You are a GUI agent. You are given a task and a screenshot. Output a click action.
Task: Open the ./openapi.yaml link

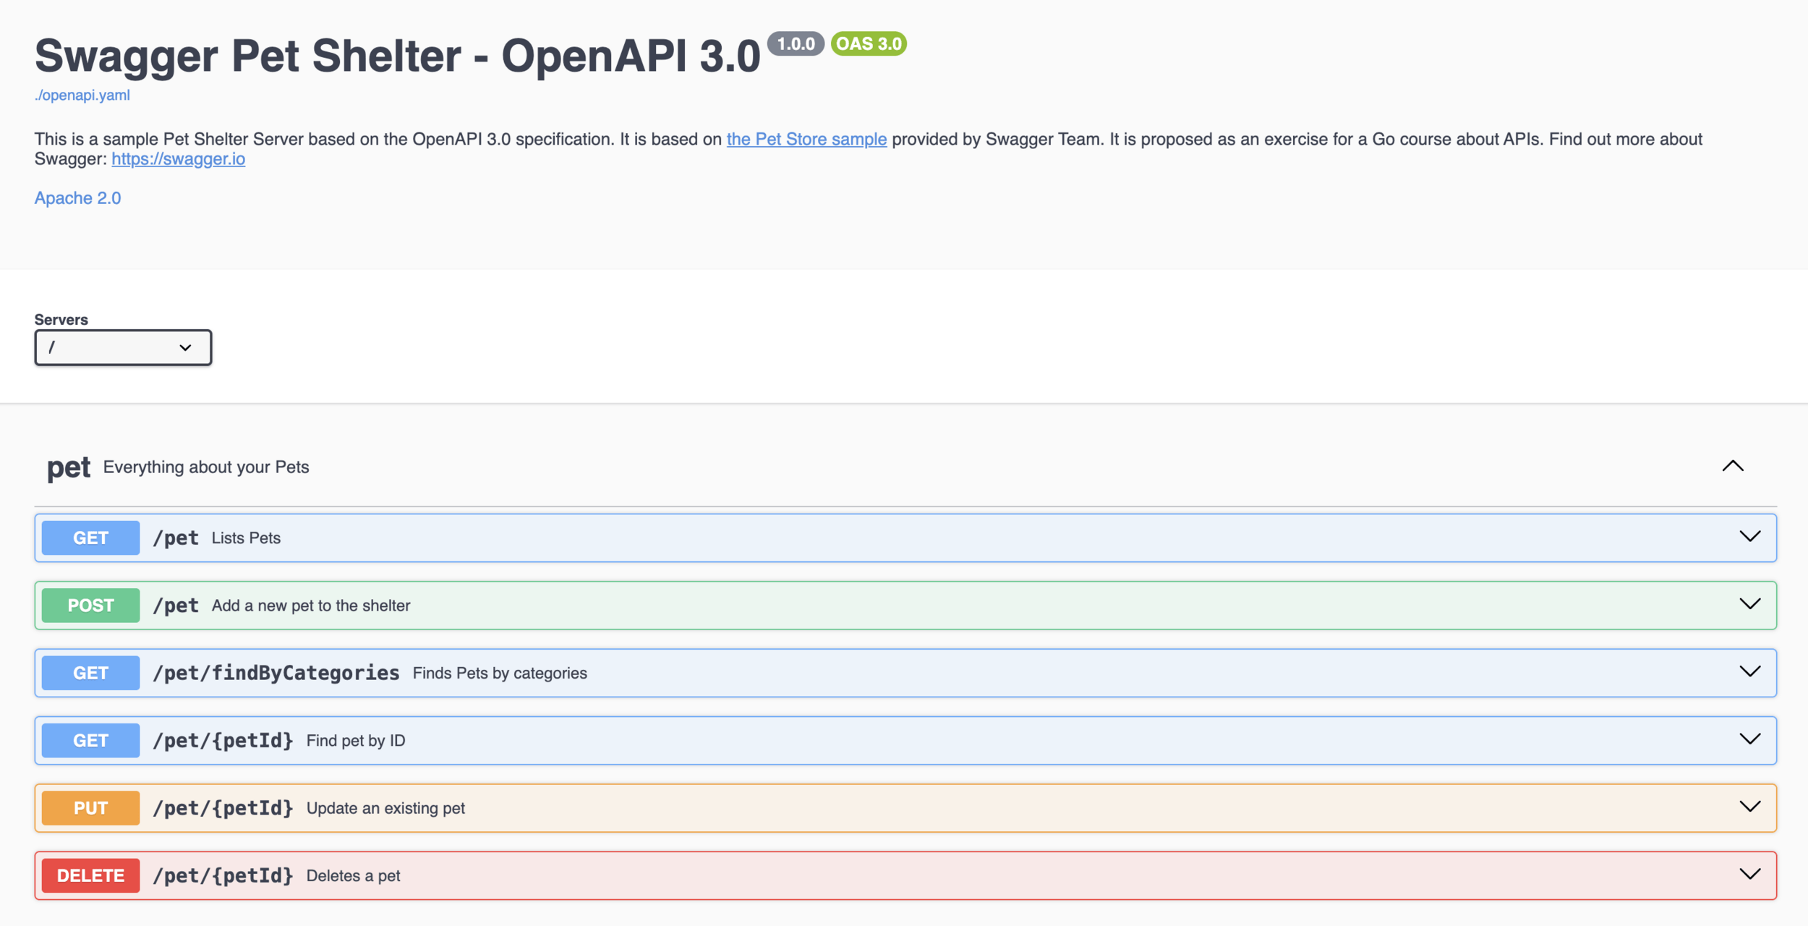click(x=82, y=95)
